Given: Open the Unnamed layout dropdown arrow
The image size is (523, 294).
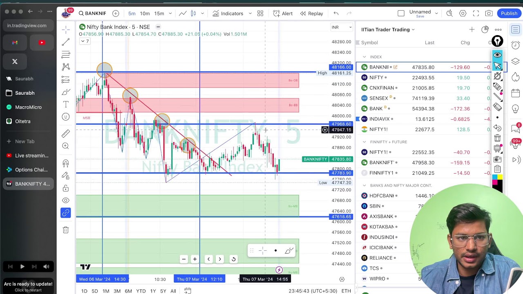Looking at the screenshot, I should tap(436, 13).
